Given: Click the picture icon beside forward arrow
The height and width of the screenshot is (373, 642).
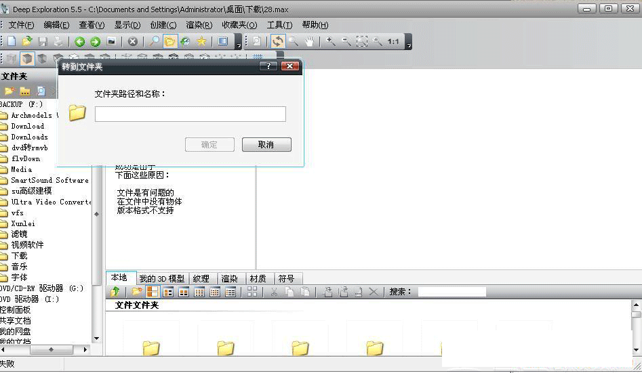Looking at the screenshot, I should 111,41.
